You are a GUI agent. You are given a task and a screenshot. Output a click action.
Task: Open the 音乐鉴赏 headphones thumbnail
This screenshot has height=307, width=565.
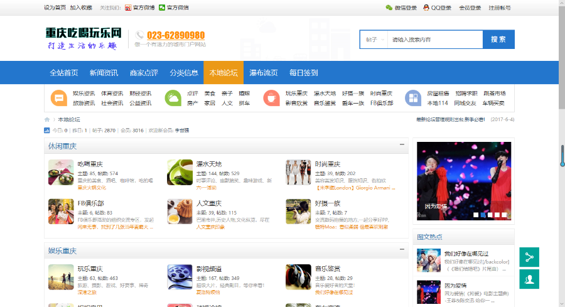pyautogui.click(x=298, y=277)
